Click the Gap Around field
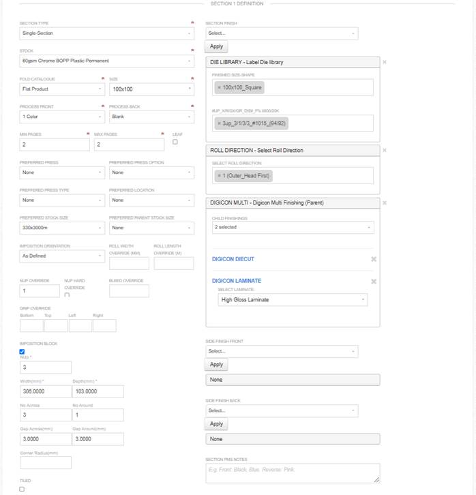Image resolution: width=476 pixels, height=495 pixels. 98,439
